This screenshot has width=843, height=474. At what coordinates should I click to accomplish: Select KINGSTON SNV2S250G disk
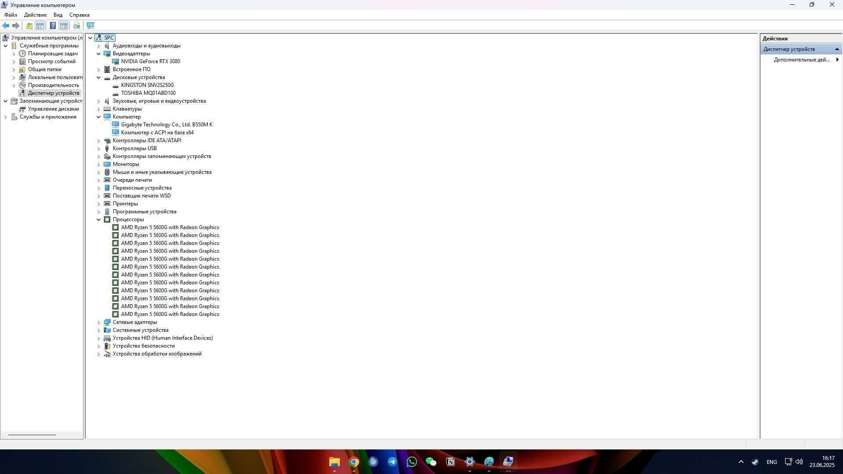pos(147,85)
